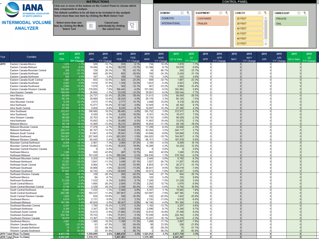This screenshot has width=319, height=239.
Task: Clear the LENGTH slicer filter
Action: tap(265, 13)
